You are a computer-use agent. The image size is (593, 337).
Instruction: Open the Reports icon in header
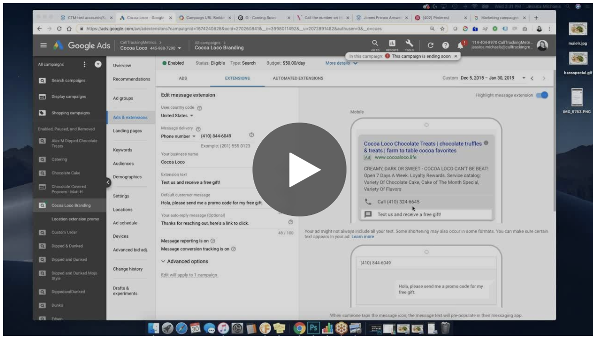click(393, 44)
